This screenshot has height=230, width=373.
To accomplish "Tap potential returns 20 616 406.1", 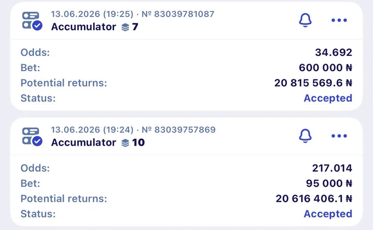I will point(314,199).
